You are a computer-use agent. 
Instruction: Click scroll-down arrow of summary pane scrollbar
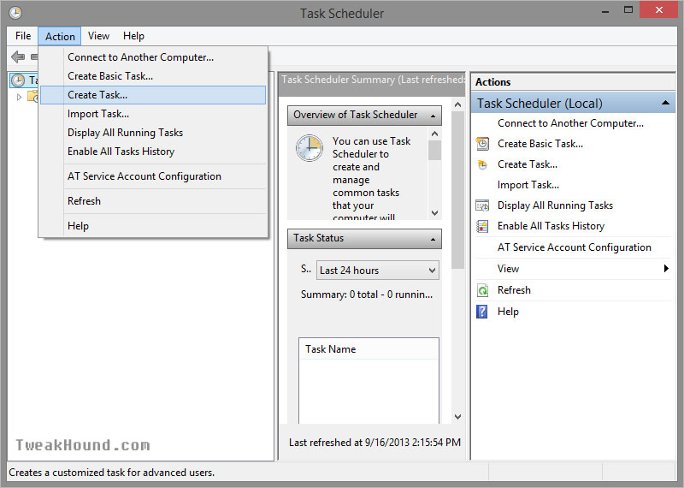pos(457,417)
